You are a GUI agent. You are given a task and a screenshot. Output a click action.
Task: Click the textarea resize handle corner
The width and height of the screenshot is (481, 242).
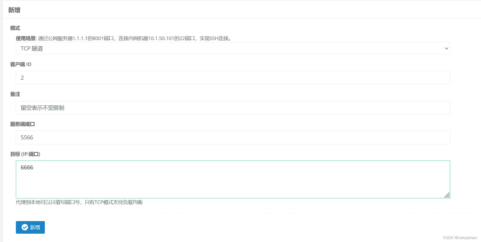[x=447, y=195]
